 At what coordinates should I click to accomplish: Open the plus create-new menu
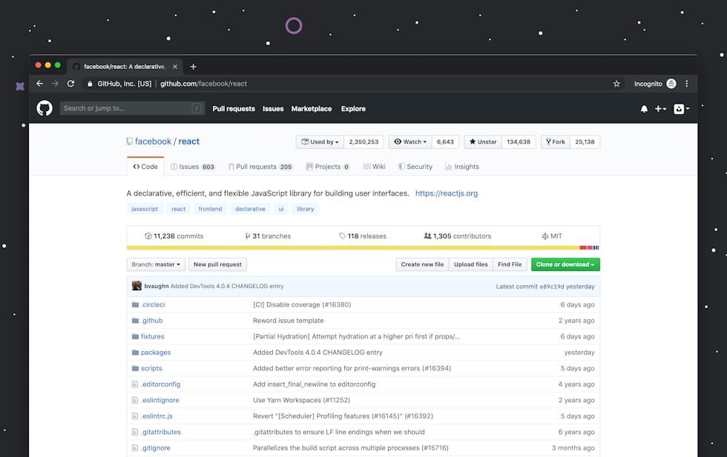coord(660,109)
